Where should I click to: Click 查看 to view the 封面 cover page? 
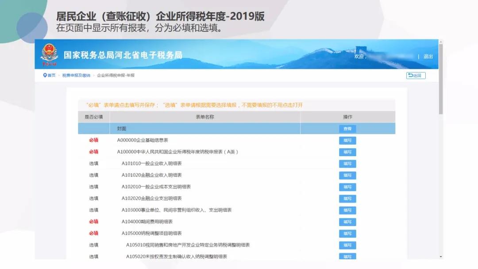point(347,129)
